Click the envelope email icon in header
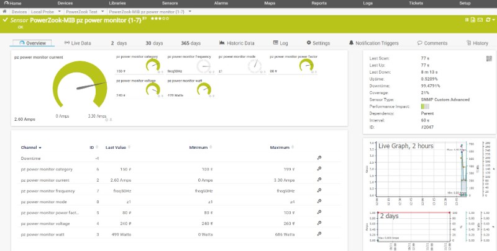The height and width of the screenshot is (251, 497). (480, 20)
